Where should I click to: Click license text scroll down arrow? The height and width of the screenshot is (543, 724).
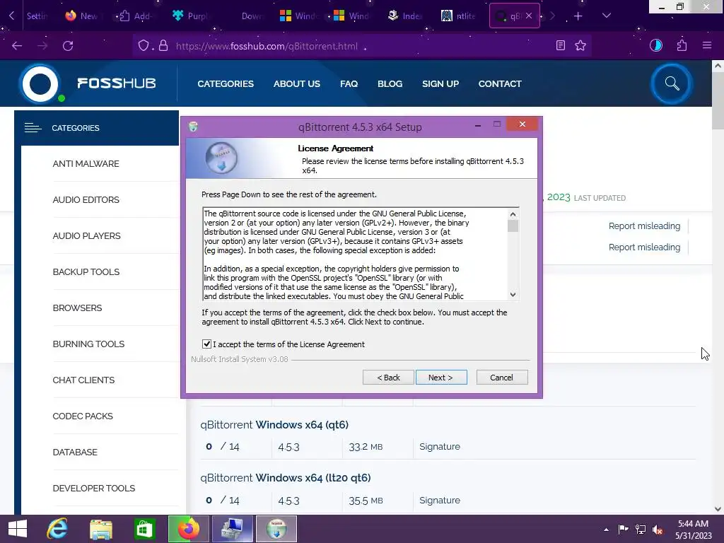click(513, 295)
